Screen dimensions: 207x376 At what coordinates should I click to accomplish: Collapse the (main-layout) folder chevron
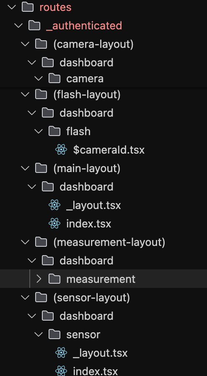[x=25, y=168]
